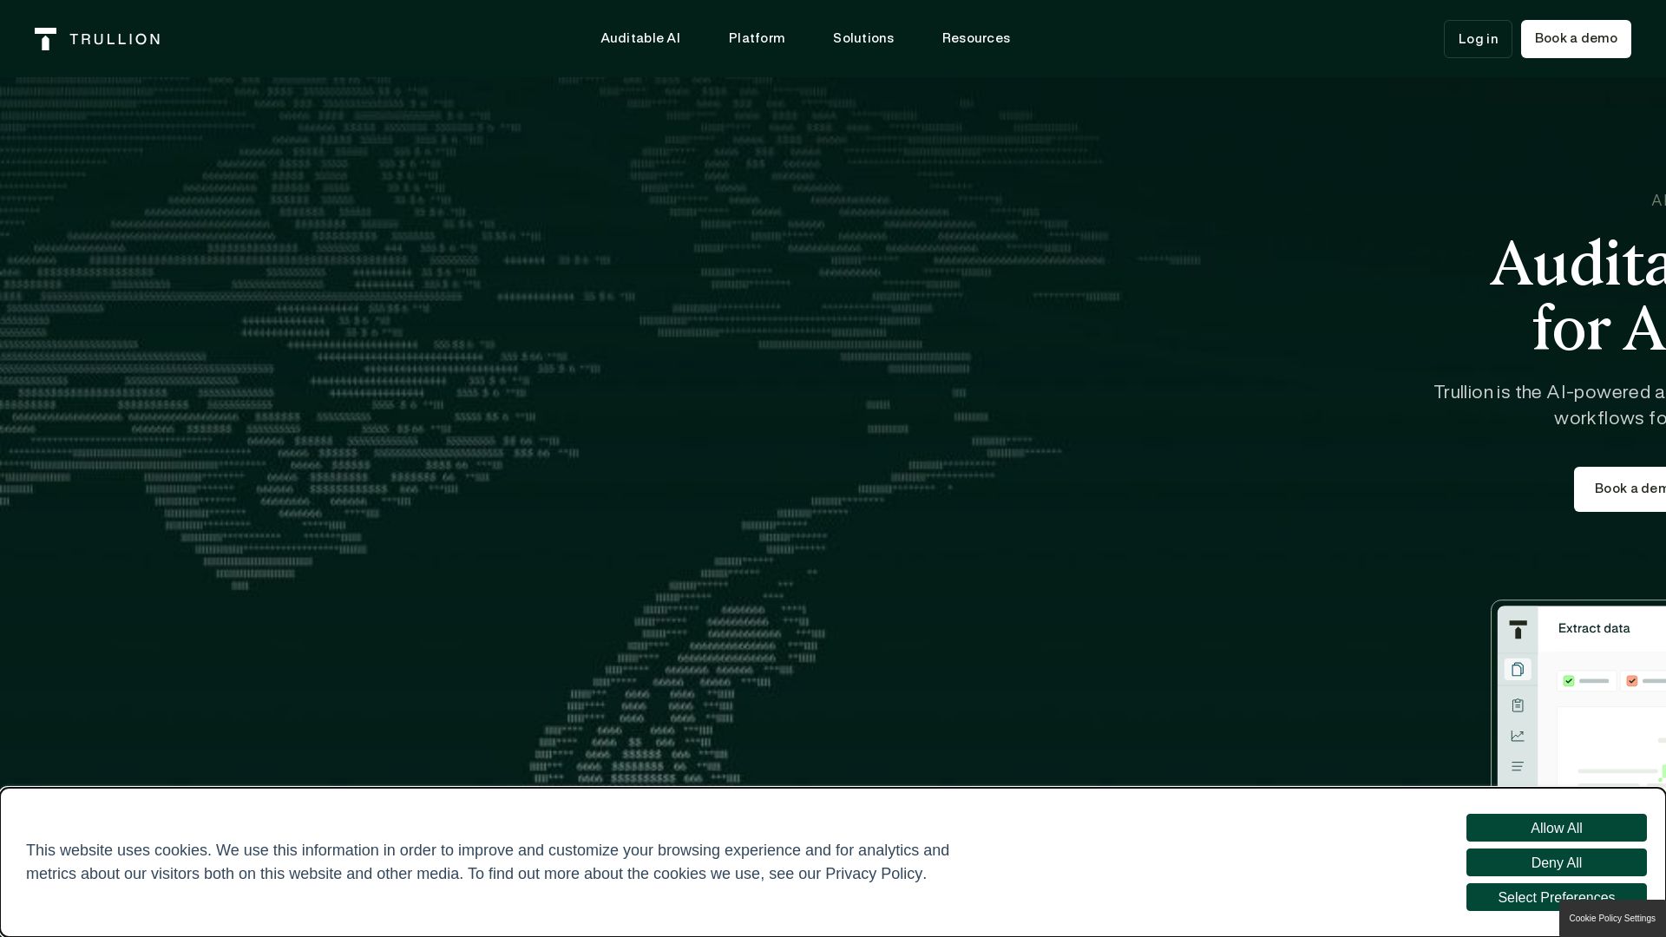Image resolution: width=1666 pixels, height=937 pixels.
Task: Toggle the green checkbox in preview
Action: pos(1569,681)
